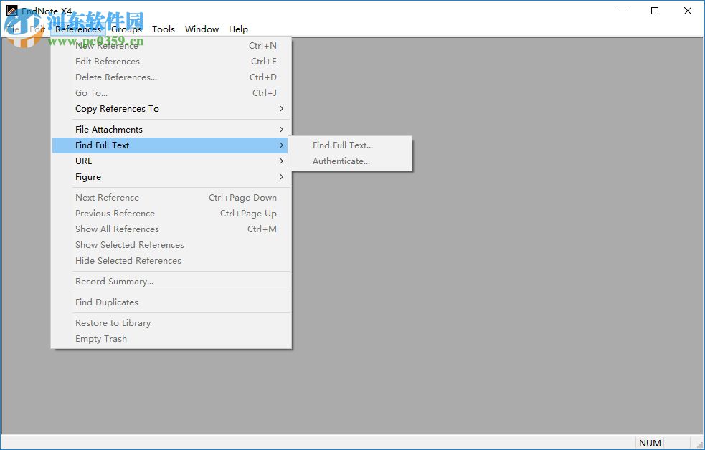The width and height of the screenshot is (705, 450).
Task: Select Find Full Text from the submenu
Action: (342, 145)
